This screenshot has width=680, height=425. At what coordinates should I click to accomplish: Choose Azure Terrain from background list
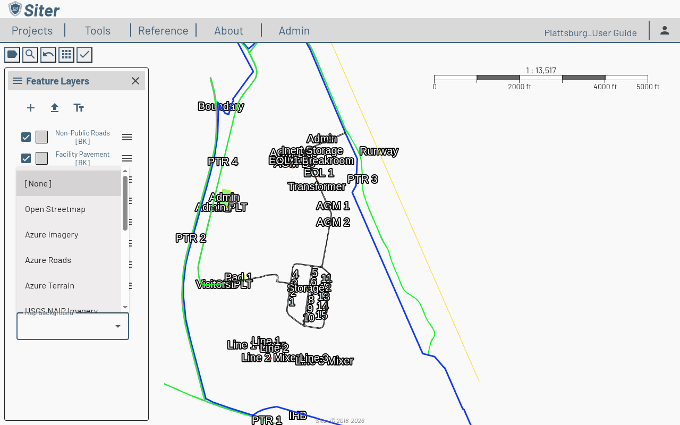(x=69, y=285)
